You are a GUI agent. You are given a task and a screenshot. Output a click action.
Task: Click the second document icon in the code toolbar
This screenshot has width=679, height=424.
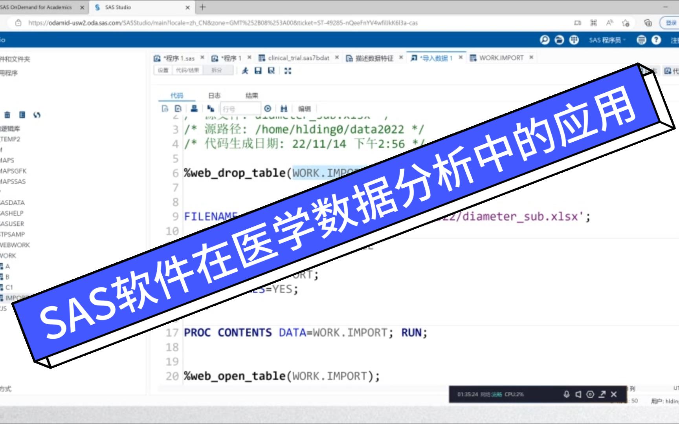coord(178,109)
